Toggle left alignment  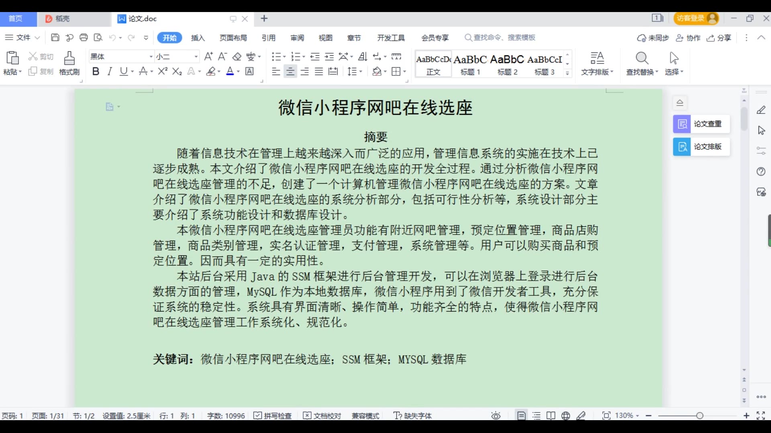point(275,71)
